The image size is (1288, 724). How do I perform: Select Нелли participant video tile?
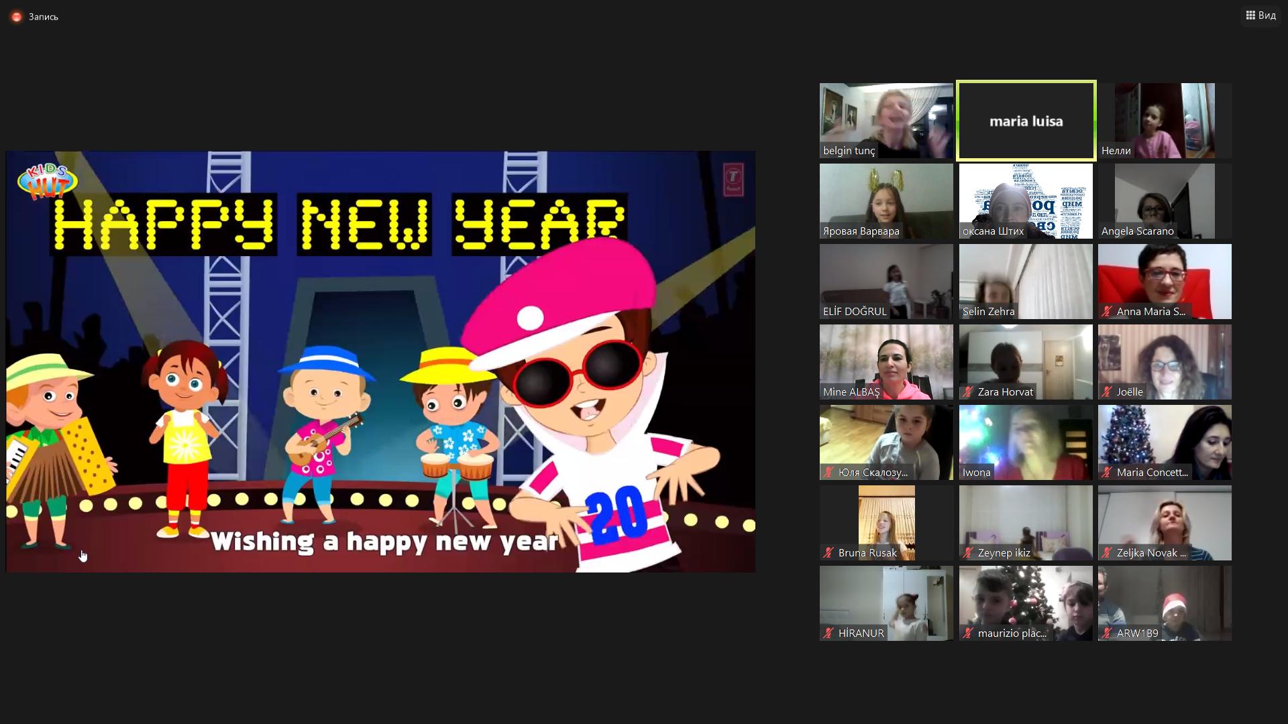(x=1165, y=121)
